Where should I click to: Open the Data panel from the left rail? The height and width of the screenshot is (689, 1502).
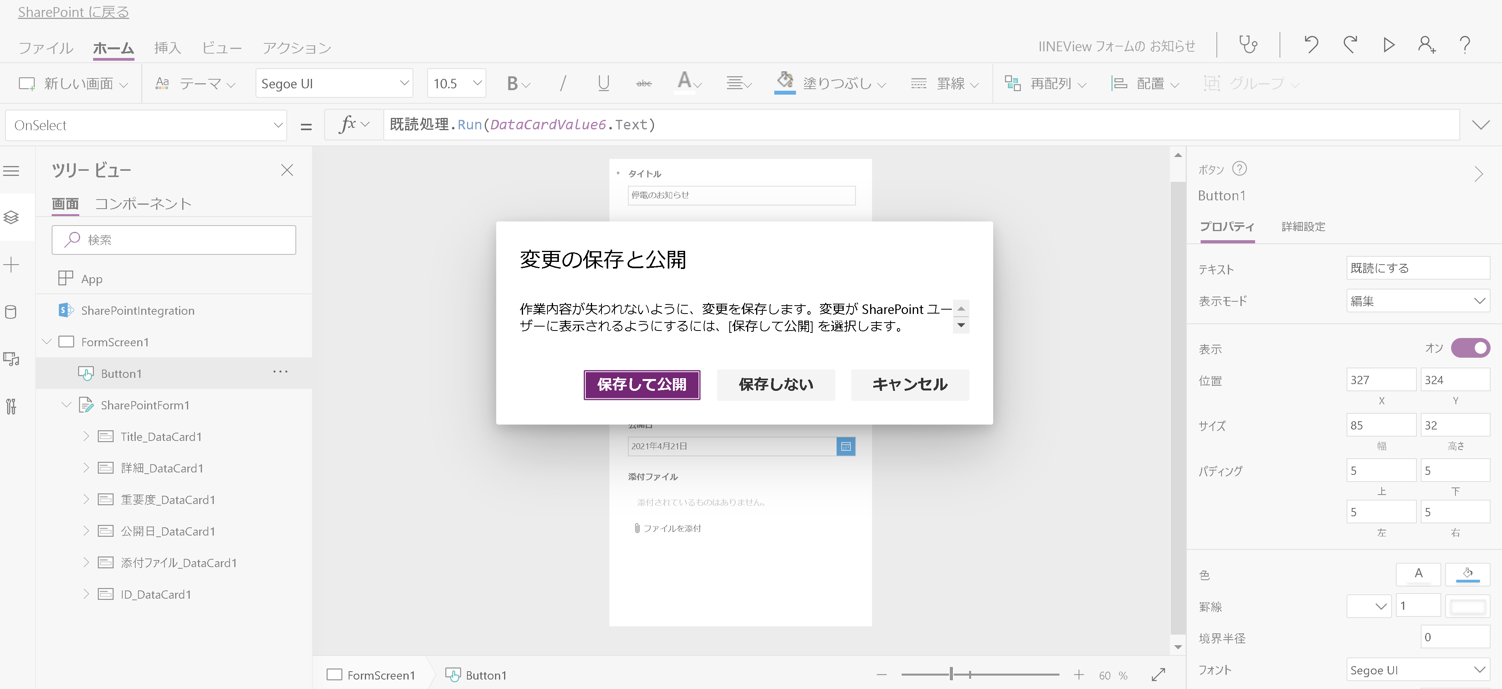(x=12, y=312)
